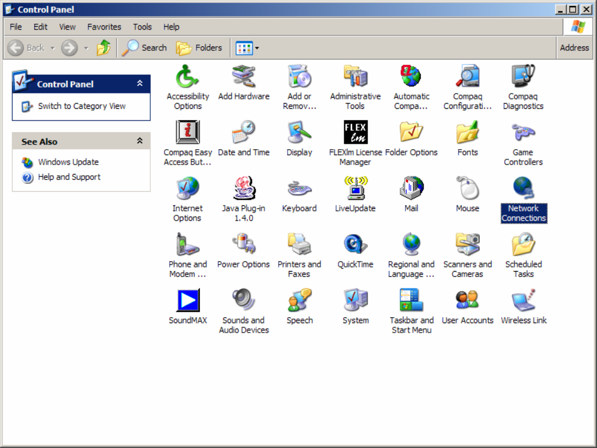
Task: Toggle the Folders pane button
Action: coord(199,48)
